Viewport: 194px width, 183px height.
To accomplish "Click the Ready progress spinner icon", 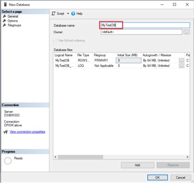I will tap(8, 161).
